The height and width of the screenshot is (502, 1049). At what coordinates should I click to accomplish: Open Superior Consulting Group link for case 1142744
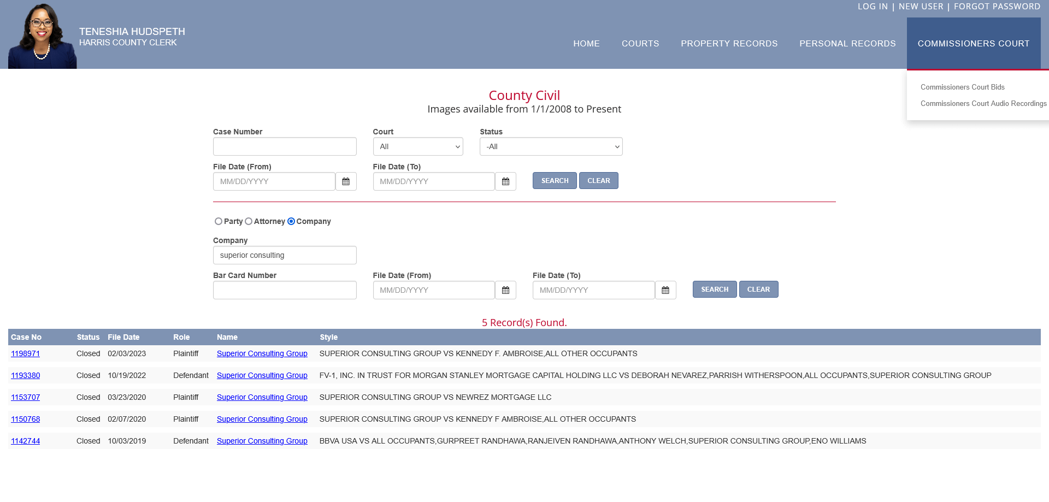(262, 441)
